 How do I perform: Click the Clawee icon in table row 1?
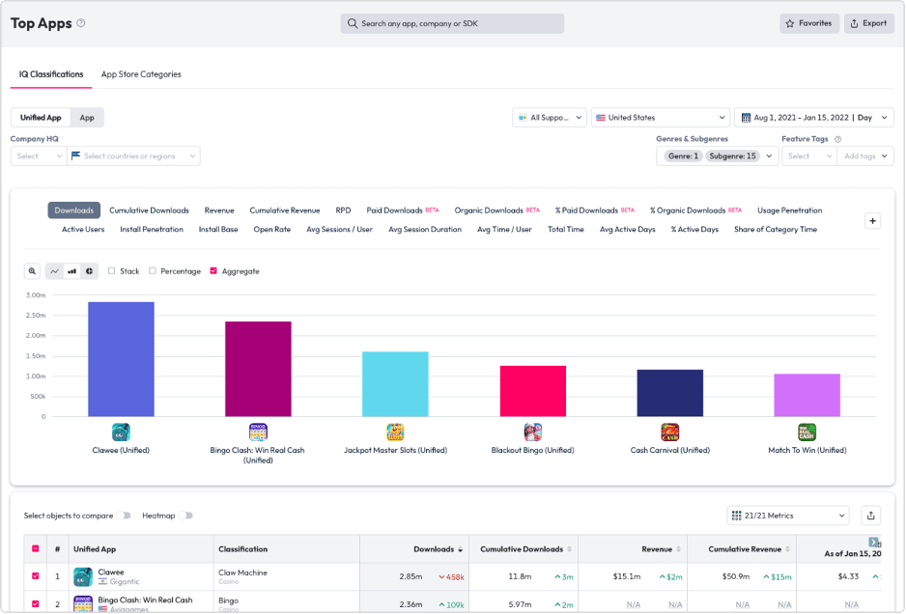[x=83, y=576]
